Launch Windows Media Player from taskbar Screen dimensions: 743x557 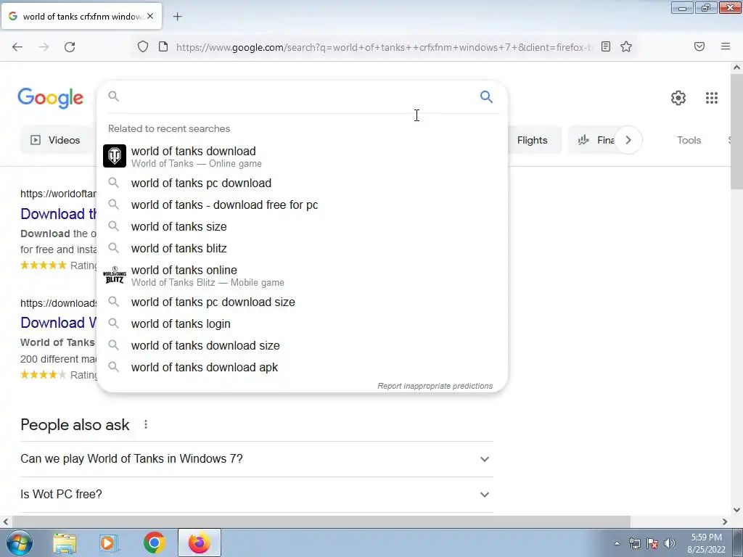(109, 542)
